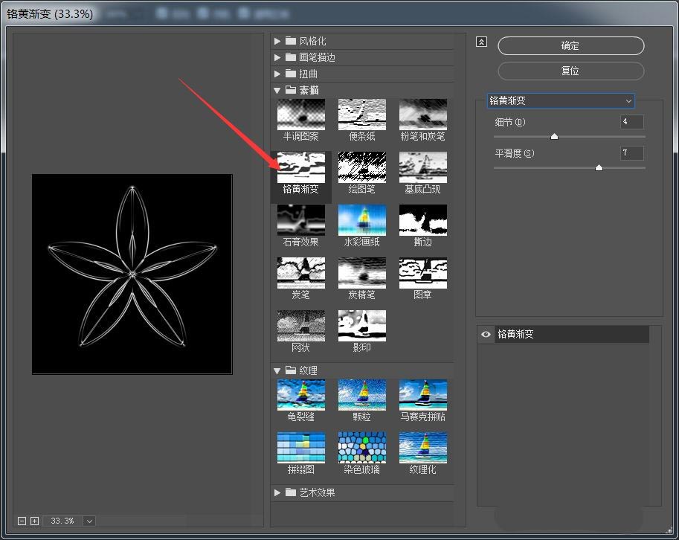Click the flower preview image
The width and height of the screenshot is (679, 540).
[132, 274]
